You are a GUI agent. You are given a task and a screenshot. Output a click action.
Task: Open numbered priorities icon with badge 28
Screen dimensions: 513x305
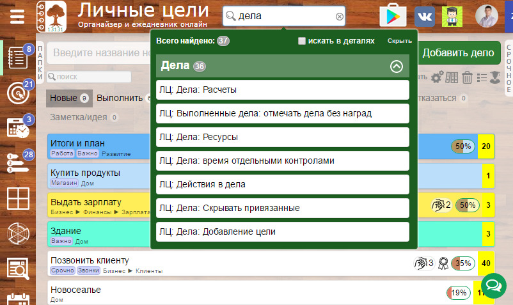point(19,162)
